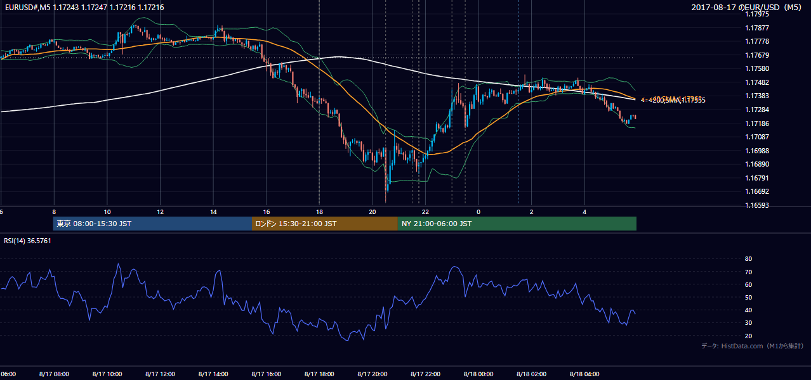811x380 pixels.
Task: Click hour tick 12 on the price chart axis
Action: pos(160,212)
